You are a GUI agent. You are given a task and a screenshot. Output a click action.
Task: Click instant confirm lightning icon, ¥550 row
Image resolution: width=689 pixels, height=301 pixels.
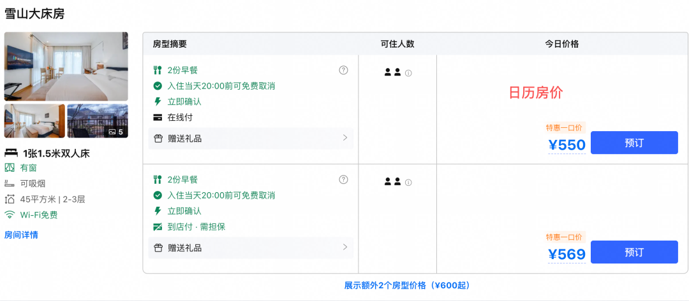point(158,102)
